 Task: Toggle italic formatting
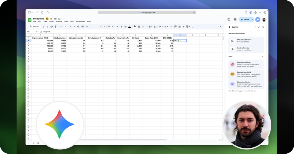[121, 27]
